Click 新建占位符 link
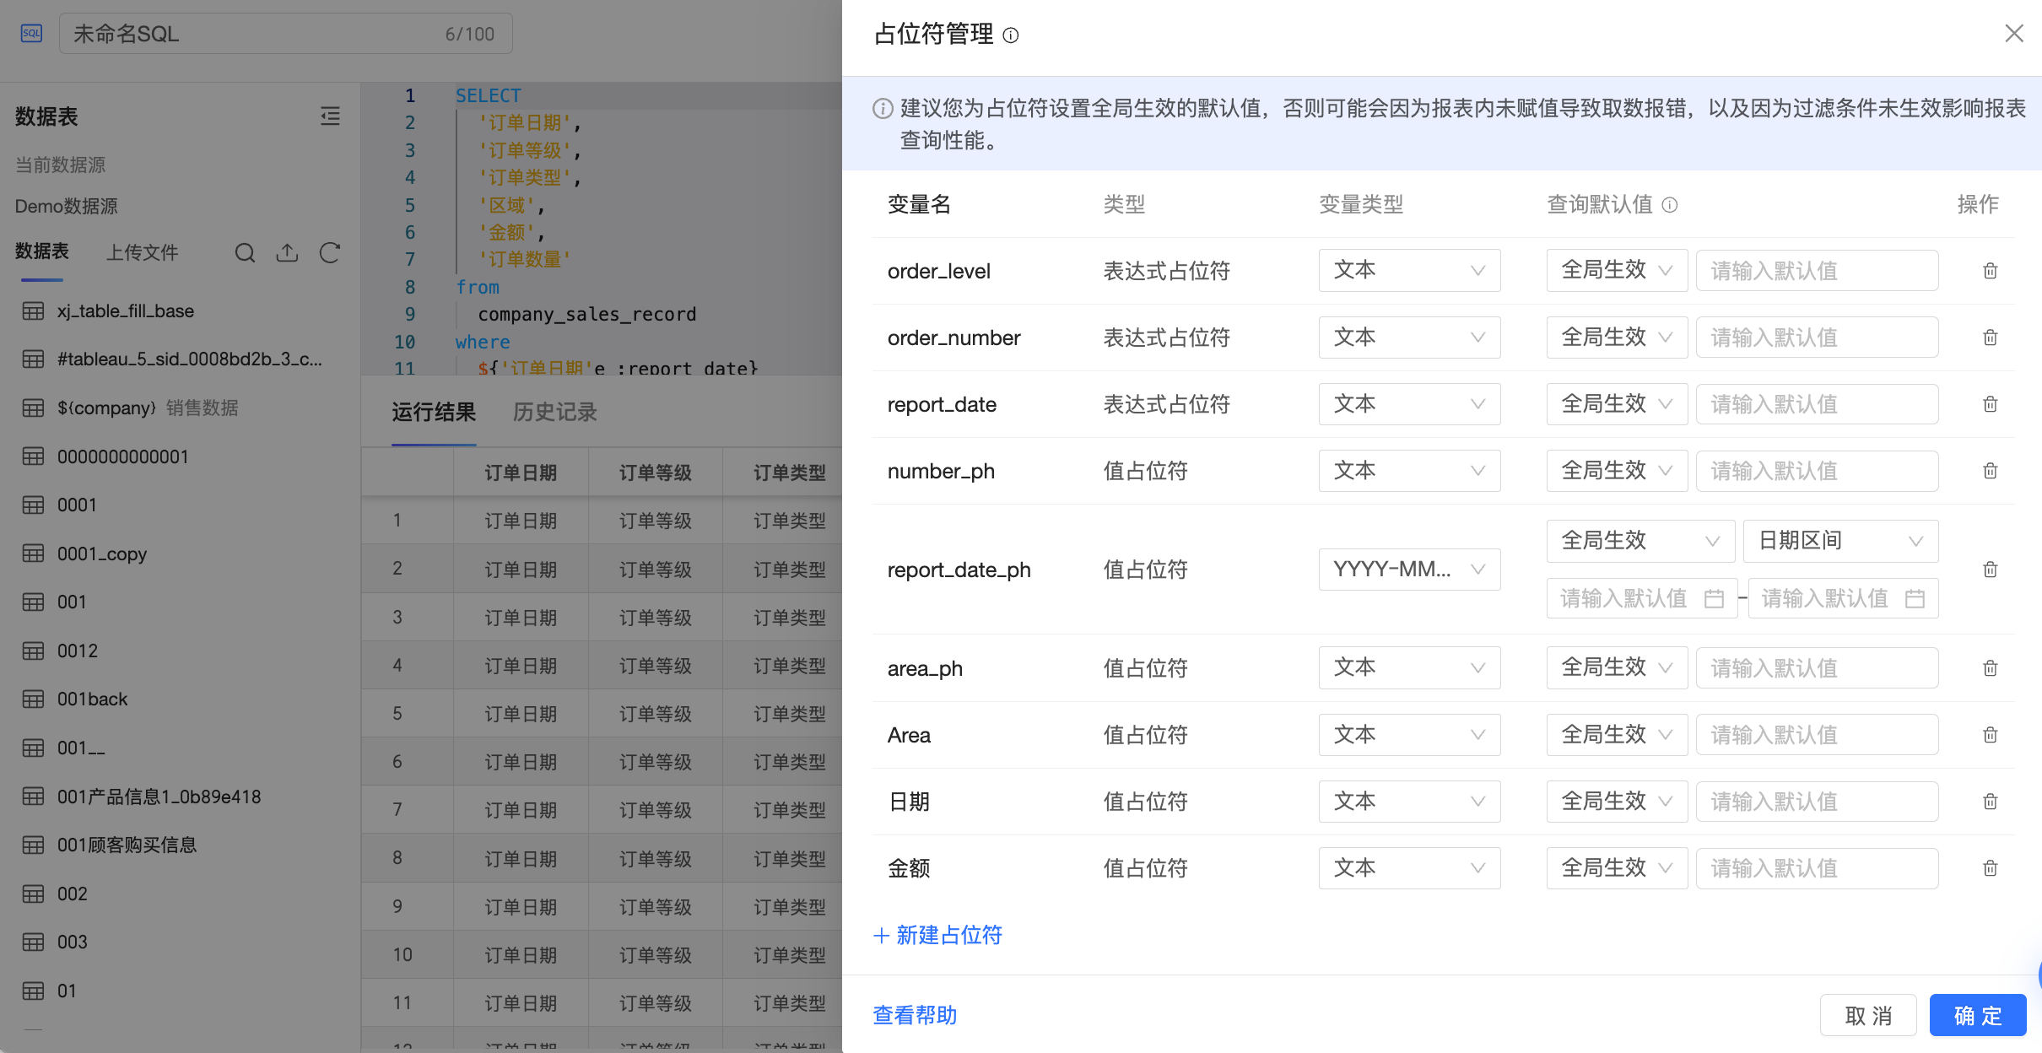 [938, 935]
